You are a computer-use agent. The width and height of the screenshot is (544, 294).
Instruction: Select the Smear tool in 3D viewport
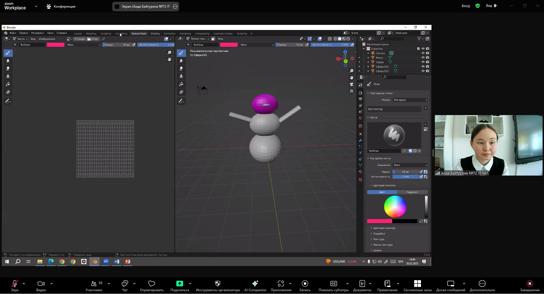181,69
